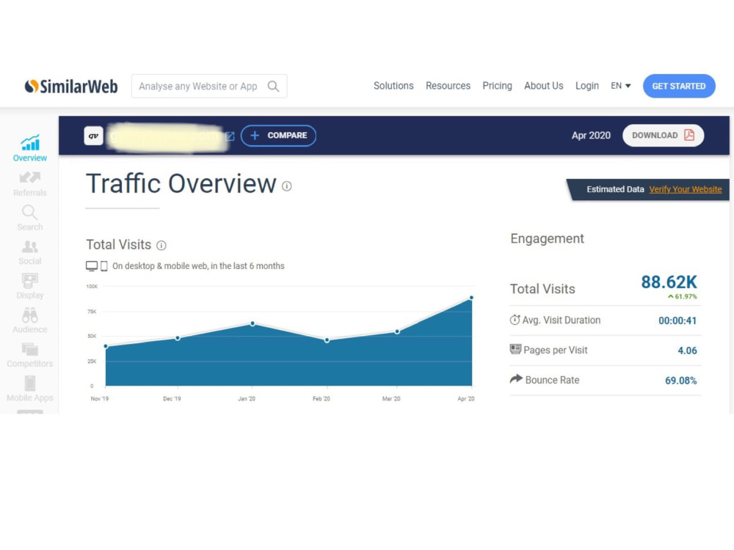Open the Competitors sidebar section
Image resolution: width=734 pixels, height=550 pixels.
coord(29,355)
